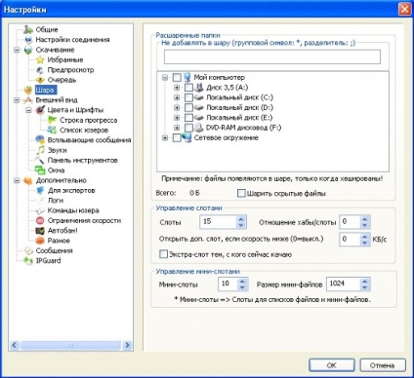Screen dimensions: 414x378
Task: Click the Окна icon
Action: (40, 170)
